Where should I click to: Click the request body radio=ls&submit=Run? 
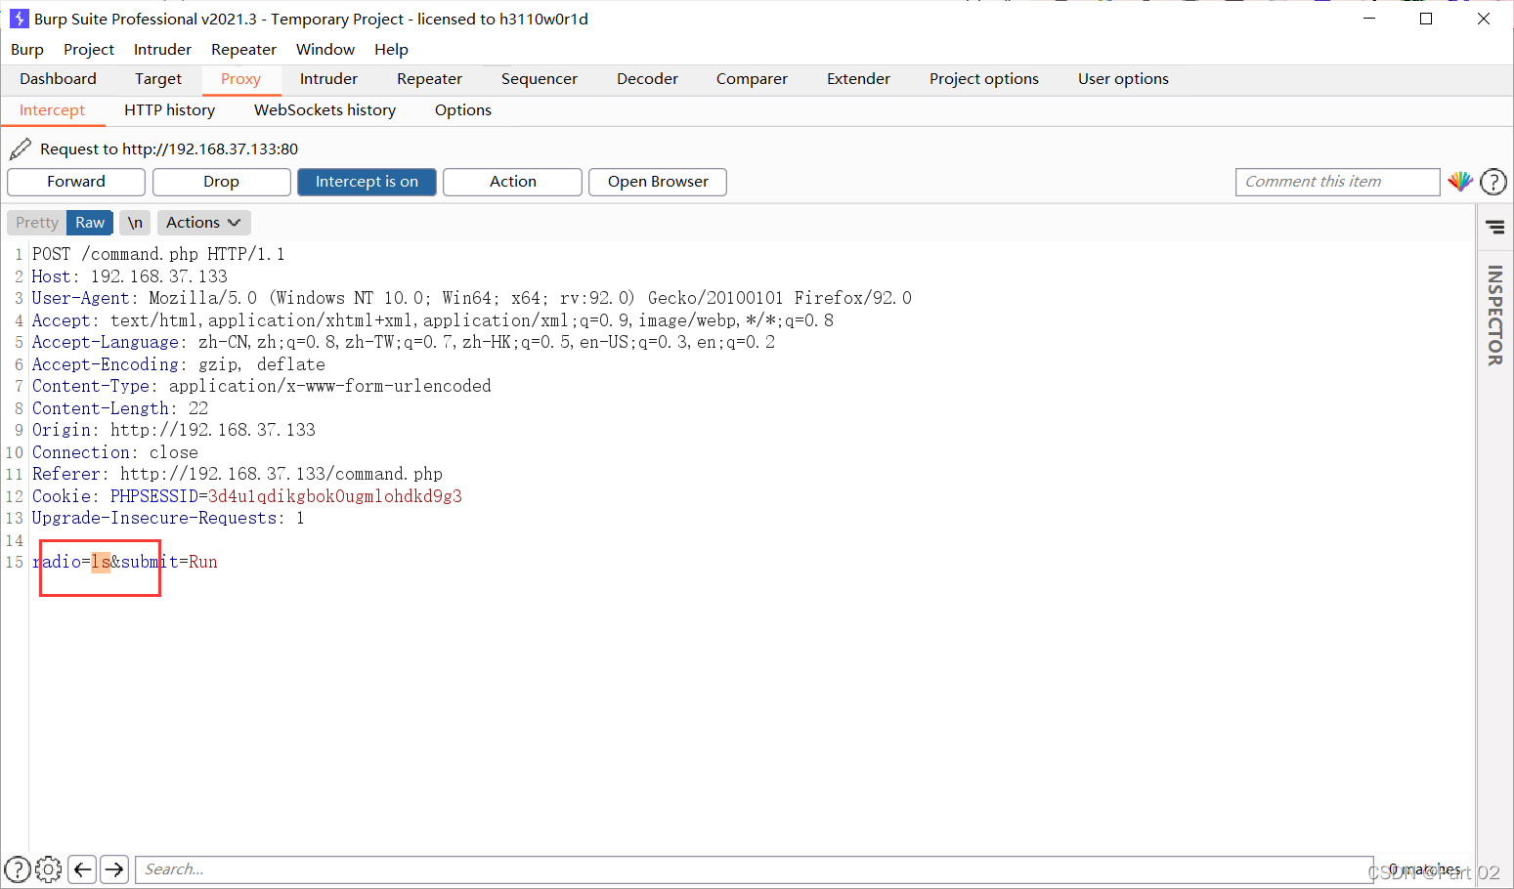125,562
